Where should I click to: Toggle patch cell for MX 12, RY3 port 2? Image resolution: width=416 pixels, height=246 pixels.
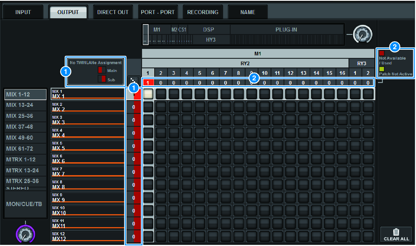pyautogui.click(x=368, y=236)
